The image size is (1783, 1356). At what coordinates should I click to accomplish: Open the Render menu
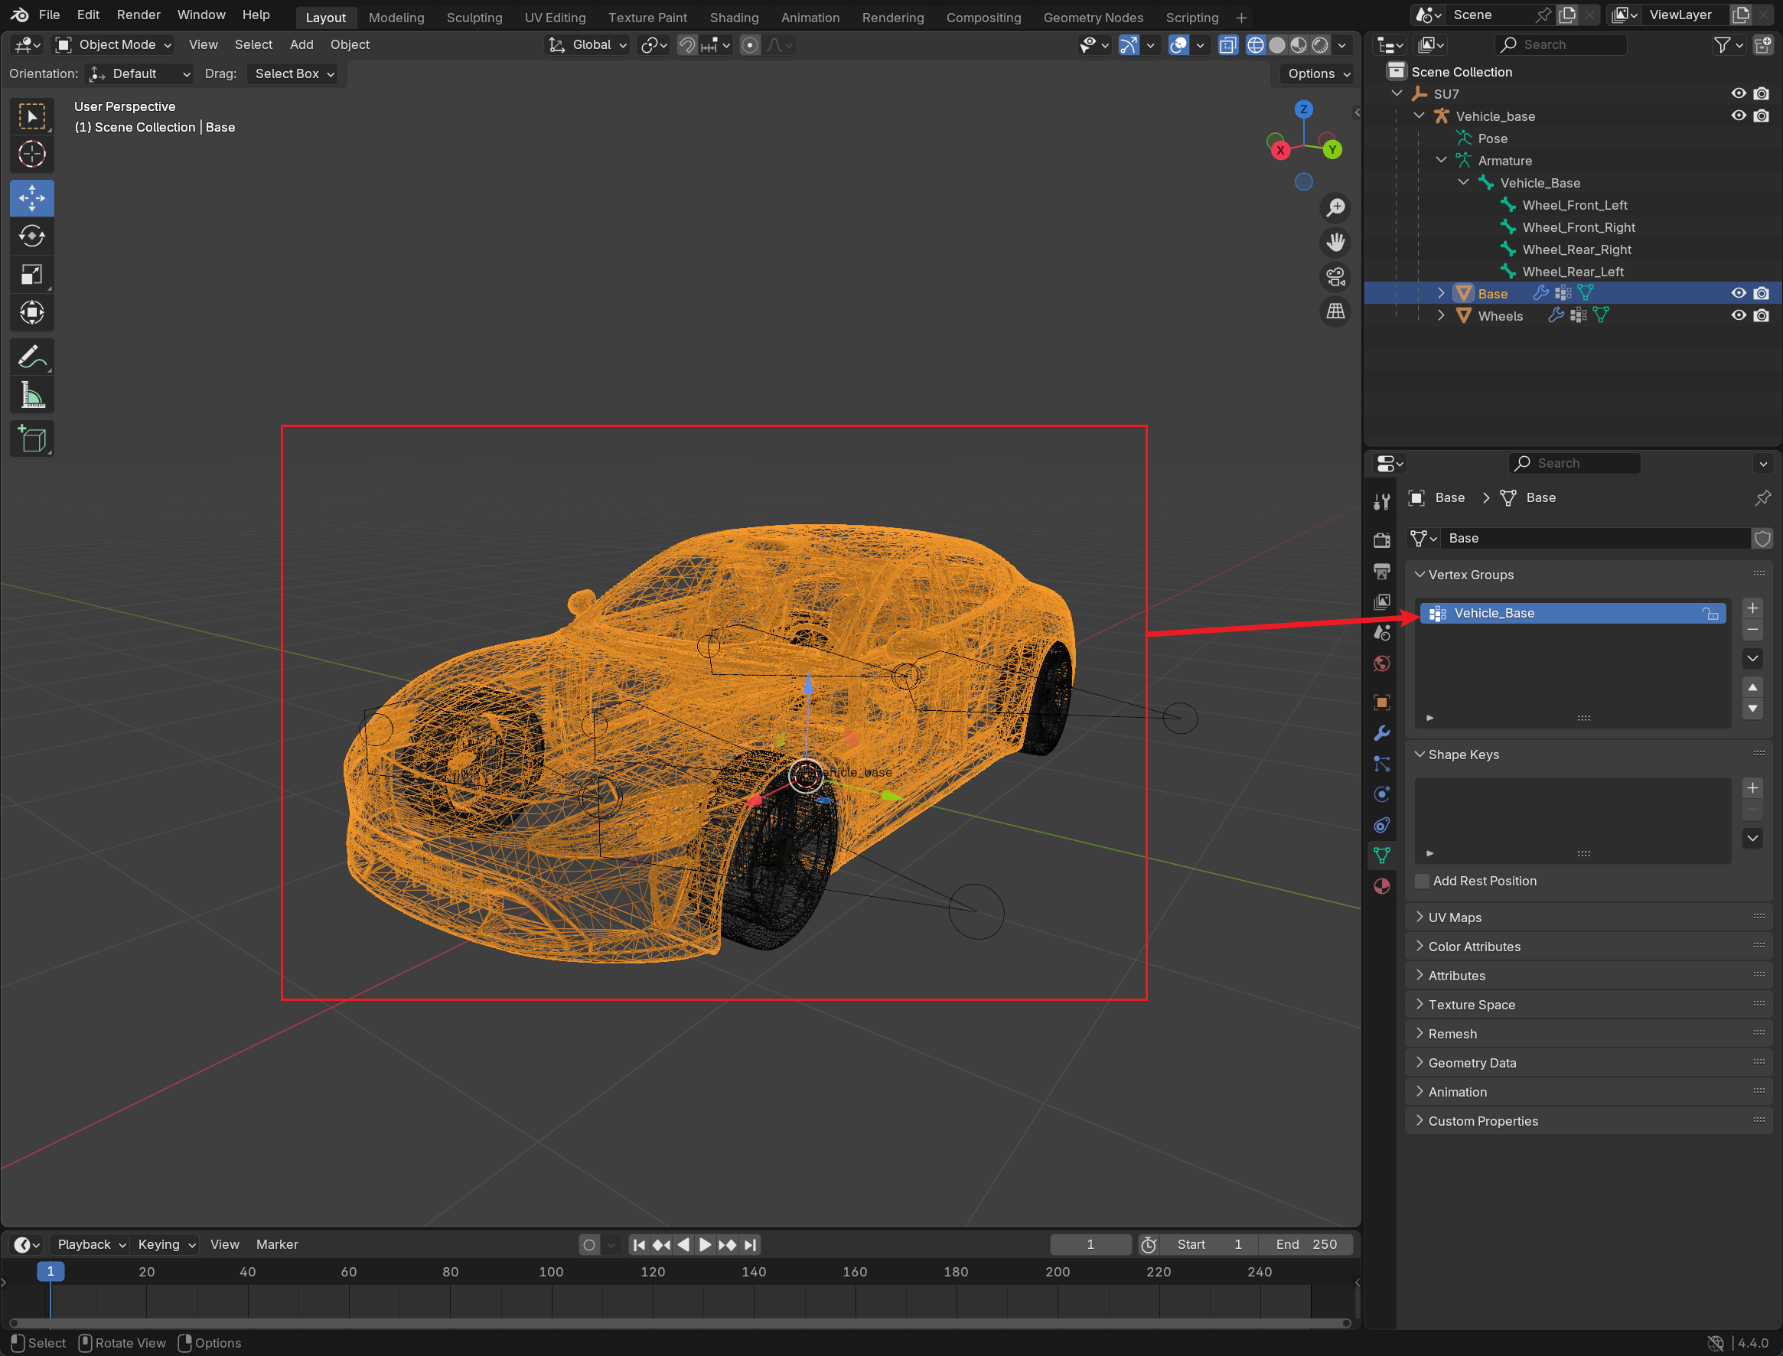138,15
